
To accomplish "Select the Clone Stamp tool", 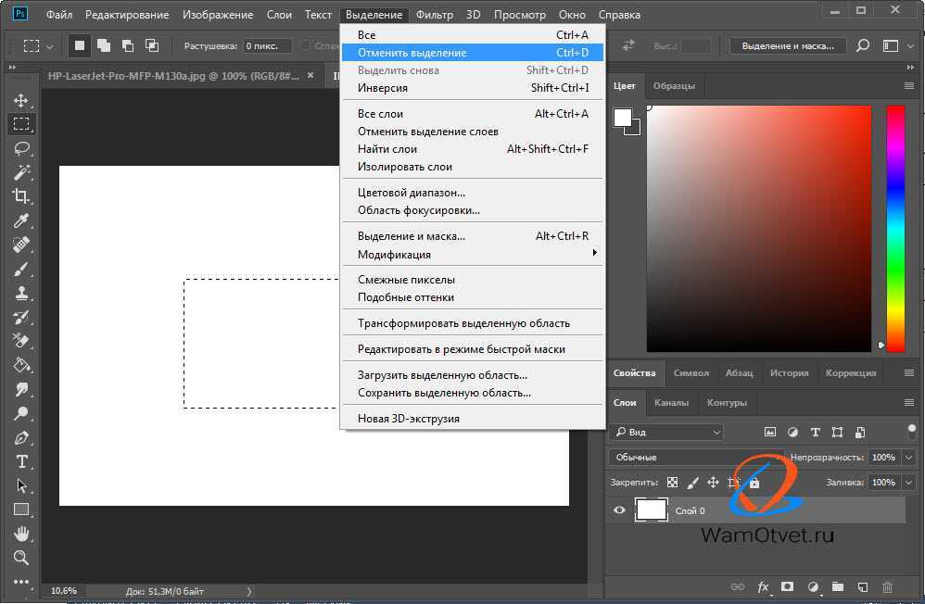I will [21, 293].
